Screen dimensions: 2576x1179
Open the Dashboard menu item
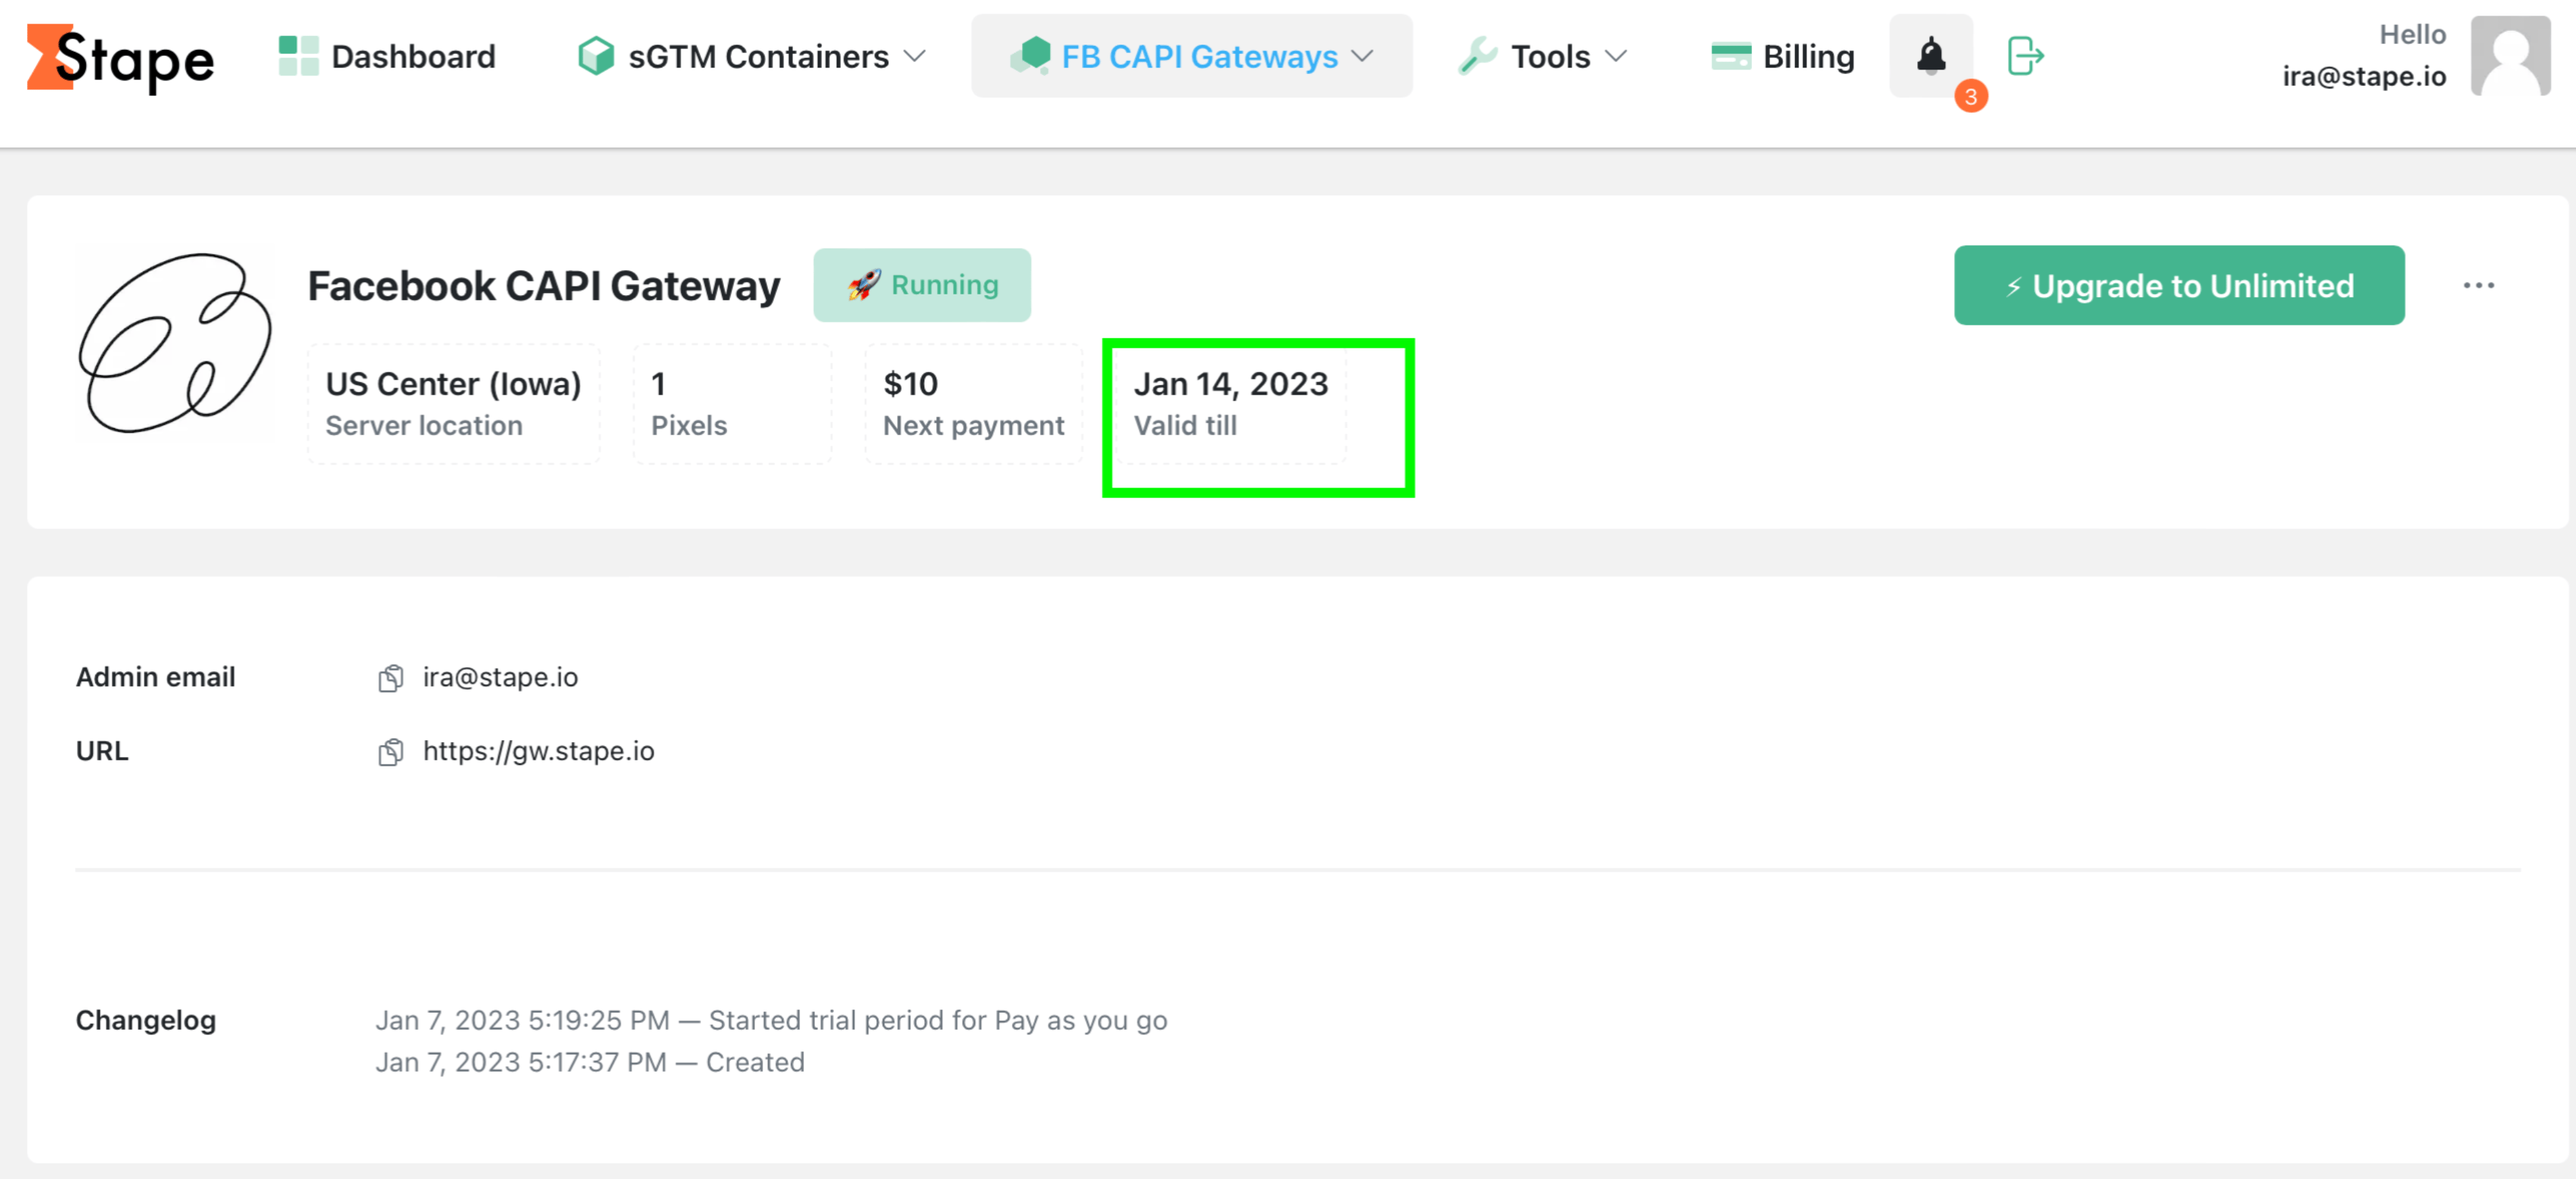pos(388,56)
